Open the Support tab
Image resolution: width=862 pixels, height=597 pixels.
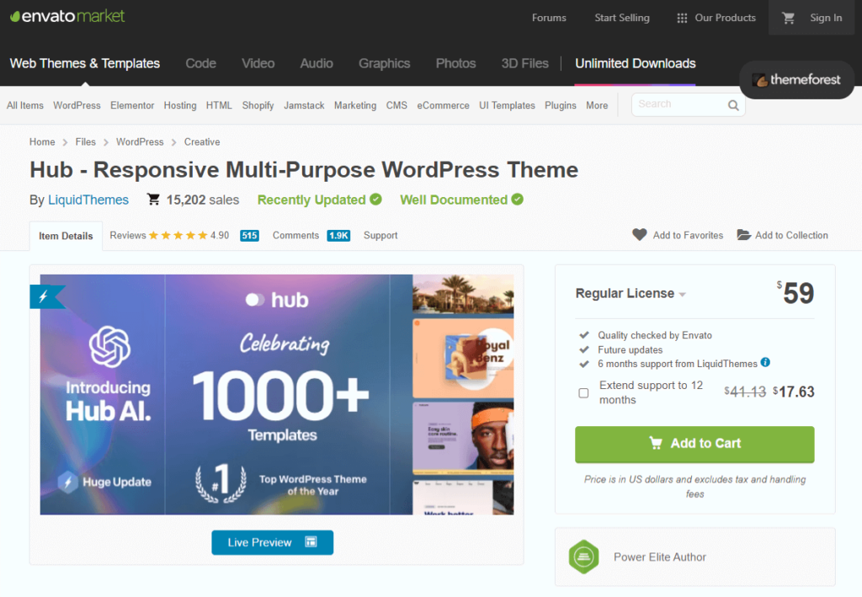point(380,235)
